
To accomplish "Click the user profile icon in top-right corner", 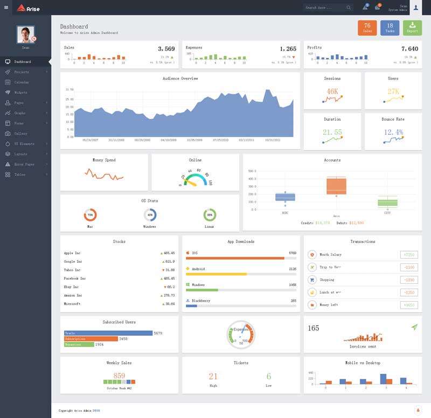I will click(415, 8).
